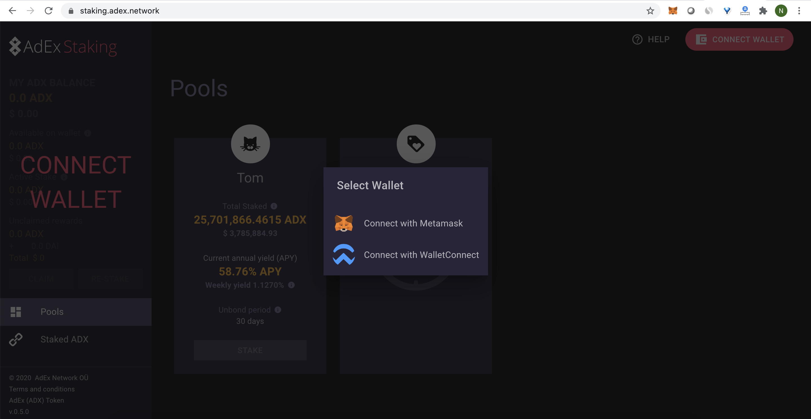Click the browser back arrow
The height and width of the screenshot is (419, 811).
[12, 11]
